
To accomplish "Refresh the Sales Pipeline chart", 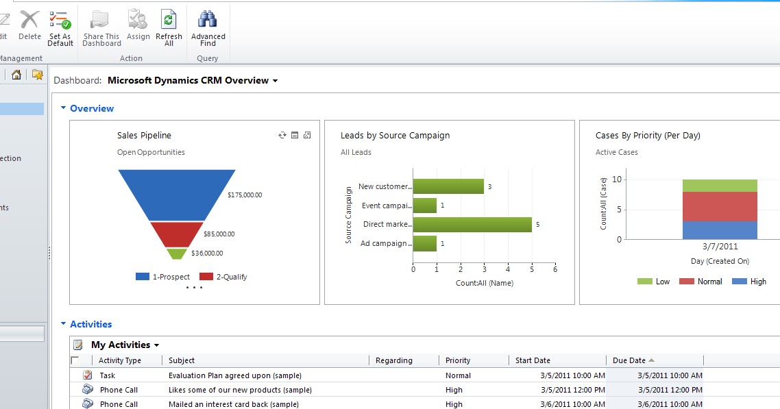I will [x=282, y=135].
